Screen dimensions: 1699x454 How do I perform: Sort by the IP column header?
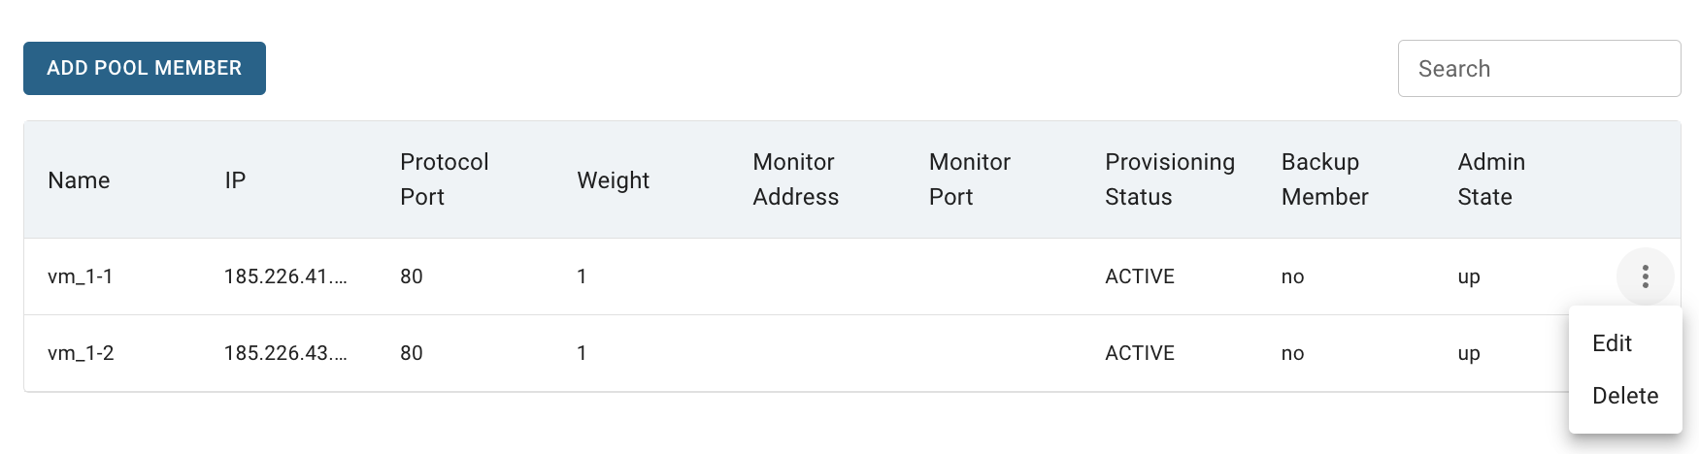[235, 180]
